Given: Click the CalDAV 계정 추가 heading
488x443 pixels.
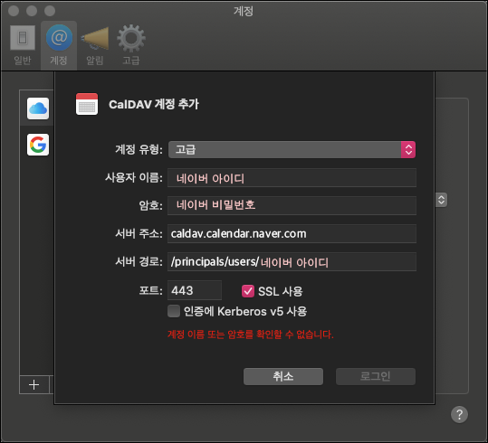Looking at the screenshot, I should (154, 104).
